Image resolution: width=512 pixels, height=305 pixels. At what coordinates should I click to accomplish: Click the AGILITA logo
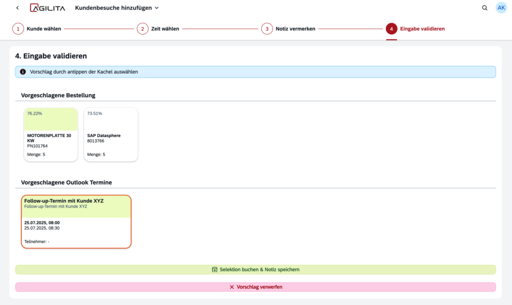[x=47, y=8]
